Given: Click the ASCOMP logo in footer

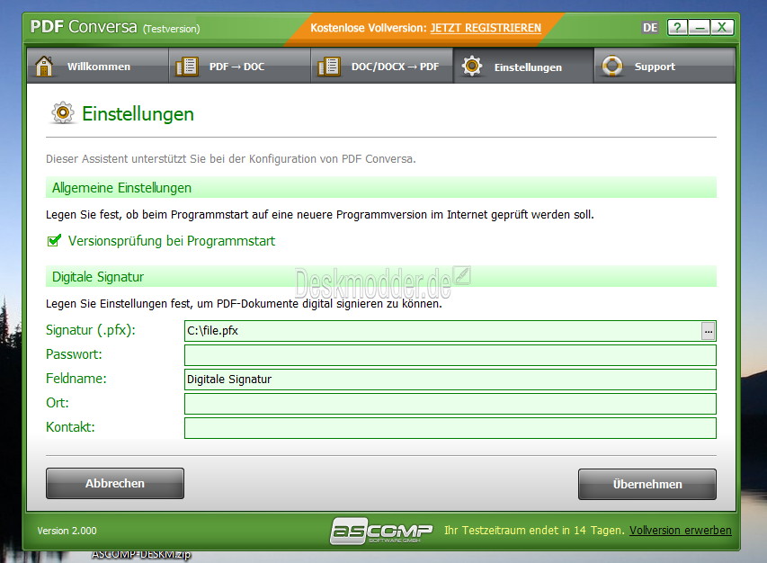Looking at the screenshot, I should [381, 531].
